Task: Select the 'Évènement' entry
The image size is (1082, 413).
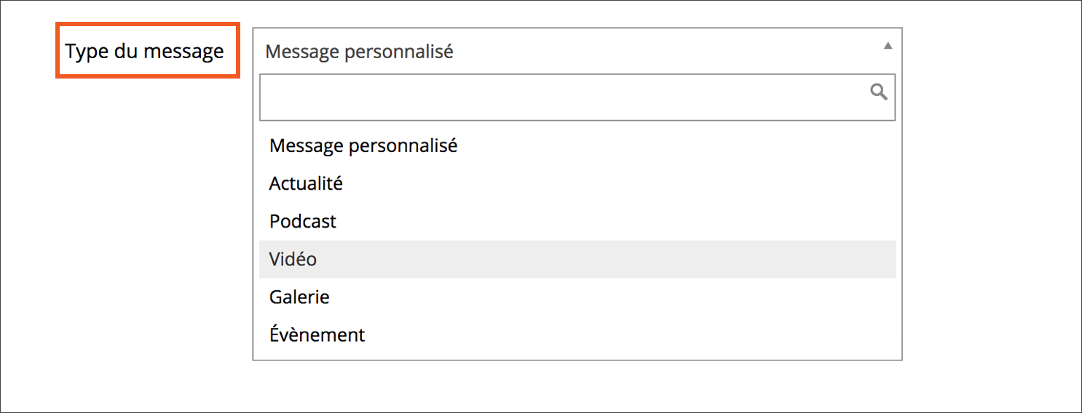Action: point(577,334)
